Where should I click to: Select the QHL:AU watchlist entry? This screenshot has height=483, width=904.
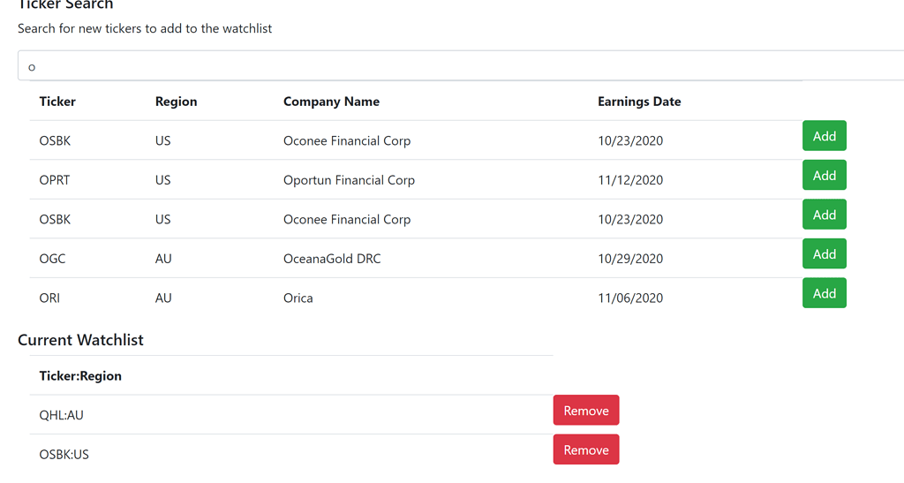click(61, 415)
